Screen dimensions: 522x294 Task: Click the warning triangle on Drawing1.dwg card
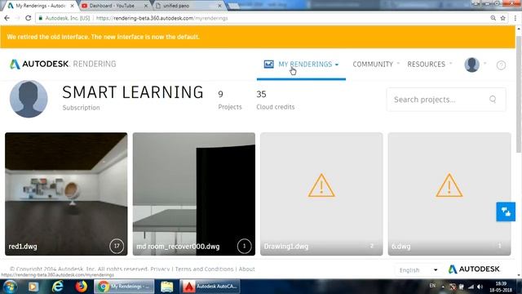click(x=321, y=185)
